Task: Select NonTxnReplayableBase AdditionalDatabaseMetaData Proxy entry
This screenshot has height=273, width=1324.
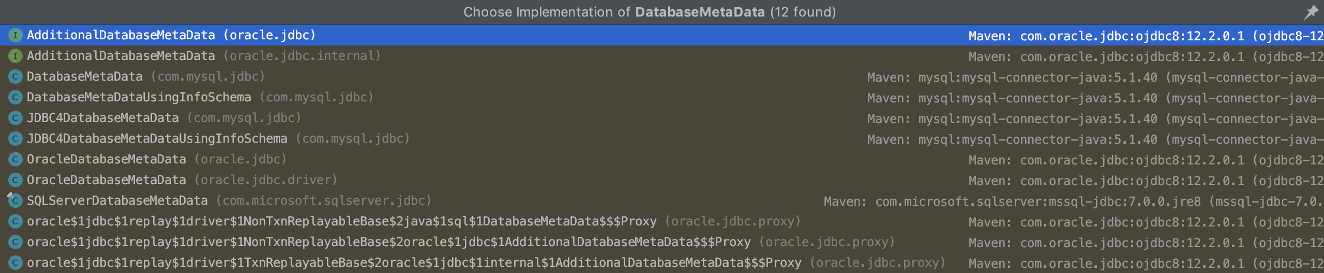Action: [662, 242]
